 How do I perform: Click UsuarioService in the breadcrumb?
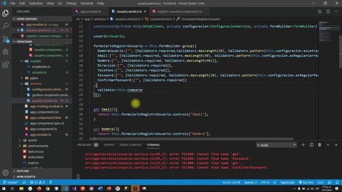pos(161,19)
